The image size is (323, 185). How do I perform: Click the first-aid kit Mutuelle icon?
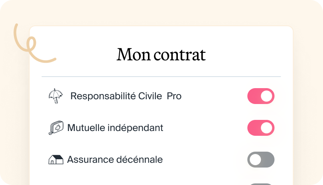[55, 128]
